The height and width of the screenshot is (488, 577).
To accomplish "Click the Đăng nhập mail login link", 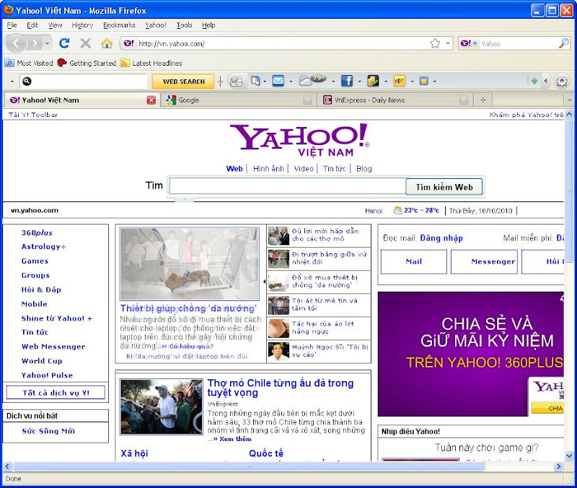I will pyautogui.click(x=441, y=238).
